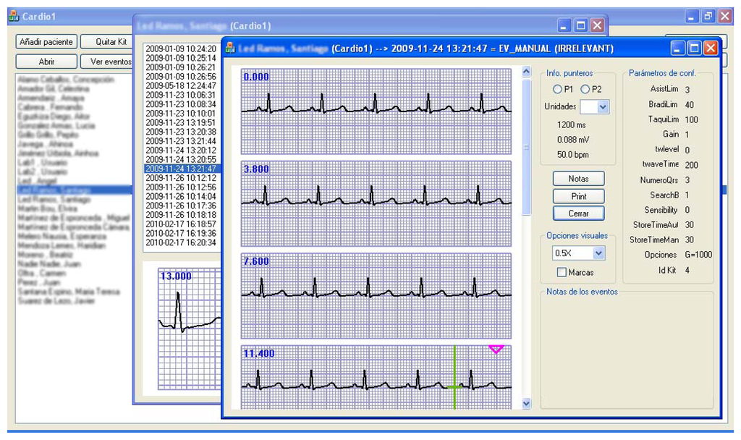Minimize the EV_MANUAL ECG event window
This screenshot has width=741, height=440.
678,48
